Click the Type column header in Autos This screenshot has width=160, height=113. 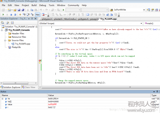tap(155, 95)
